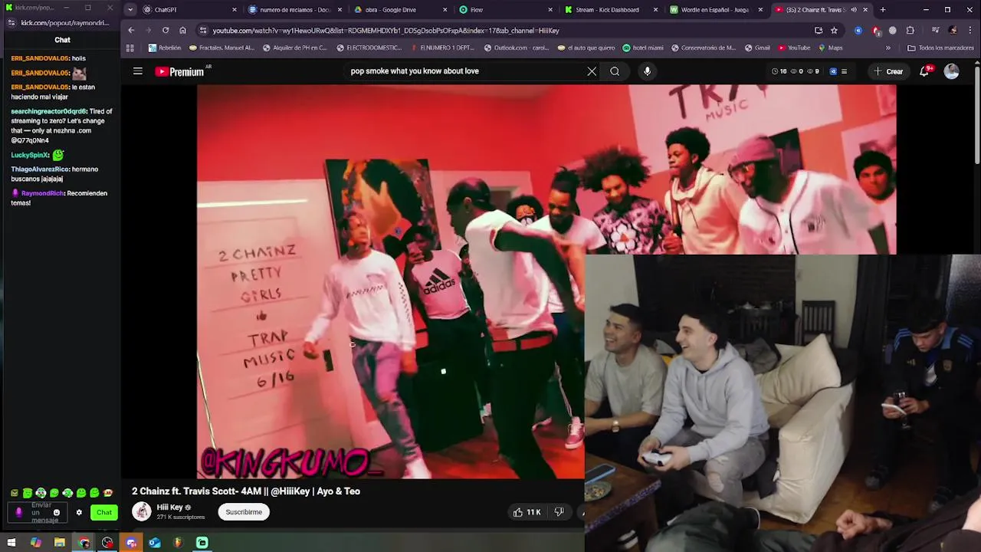The image size is (981, 552).
Task: Open the apps grid shortcut in bookmarks bar
Action: coord(130,48)
